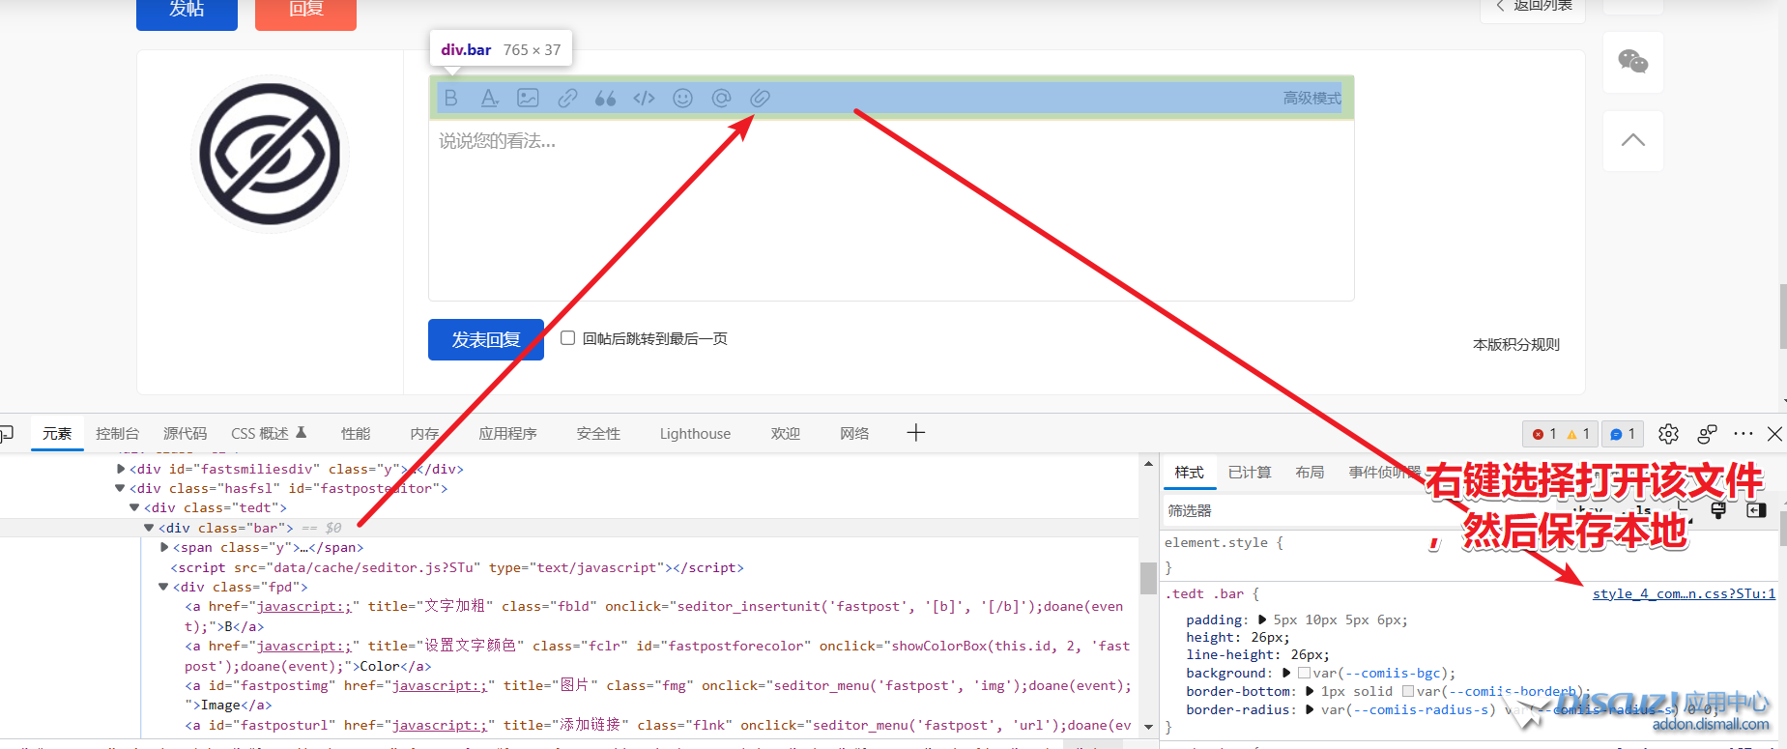Open the smiley emoji picker
The image size is (1787, 749).
[x=682, y=99]
